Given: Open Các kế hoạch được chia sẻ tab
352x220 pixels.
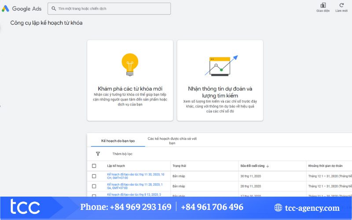Looking at the screenshot, I should coord(172,141).
